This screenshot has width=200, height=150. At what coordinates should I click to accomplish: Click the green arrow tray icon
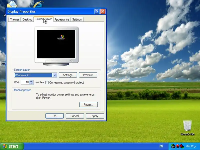click(x=173, y=146)
